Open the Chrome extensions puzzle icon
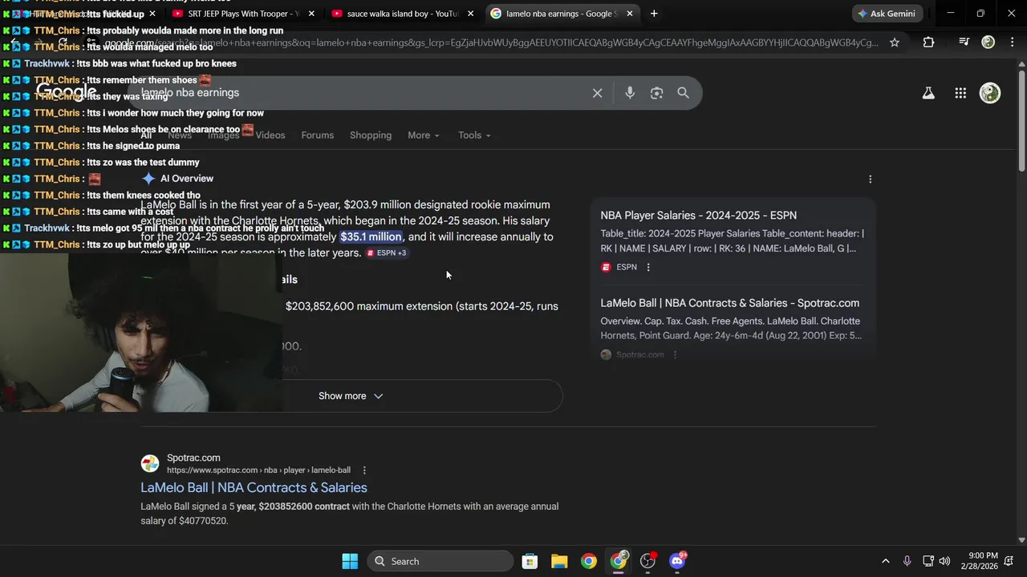Viewport: 1027px width, 577px height. tap(928, 42)
